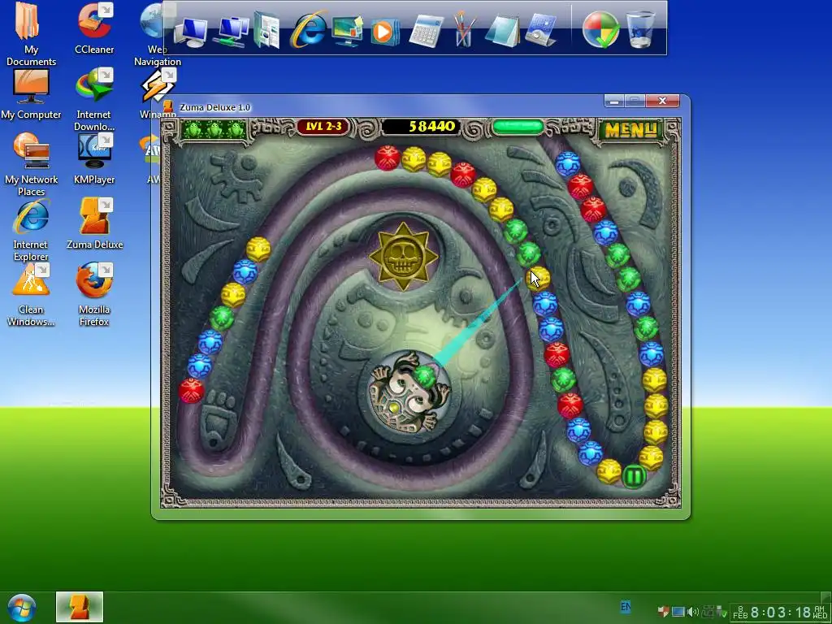
Task: Open My Documents desktop icon
Action: coord(31,35)
